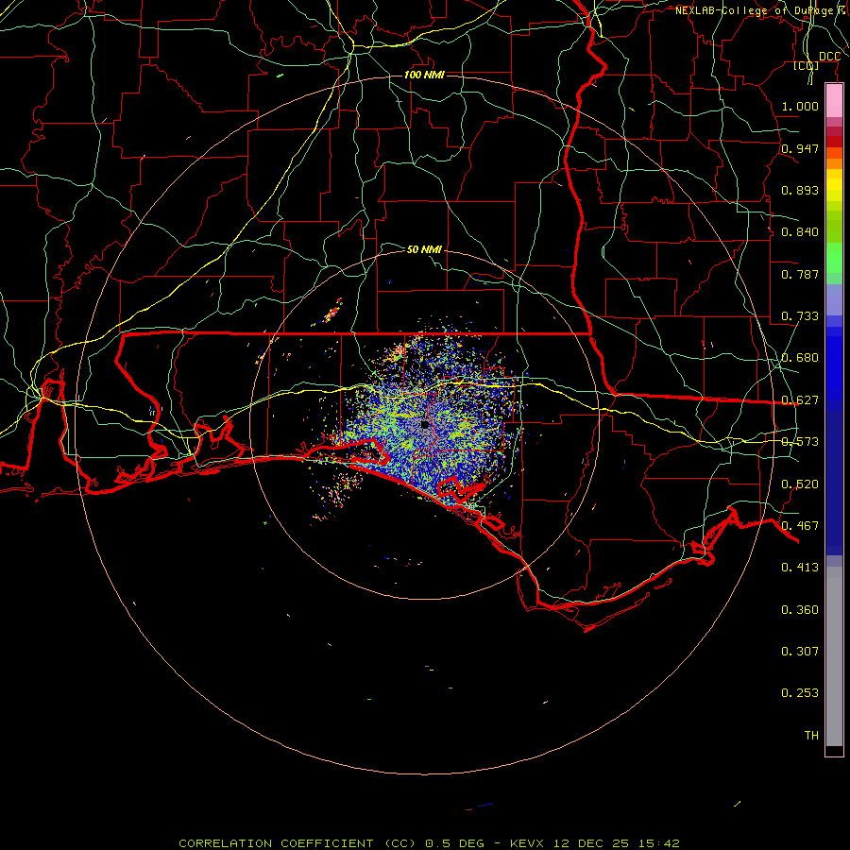Click the 50 NMI range ring label
Screen dimensions: 850x850
pos(424,249)
